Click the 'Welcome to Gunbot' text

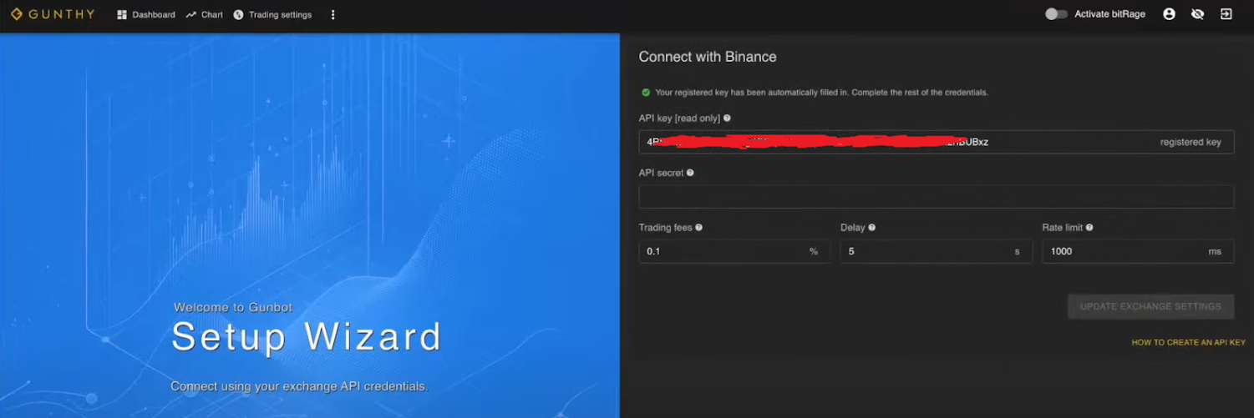pyautogui.click(x=233, y=307)
